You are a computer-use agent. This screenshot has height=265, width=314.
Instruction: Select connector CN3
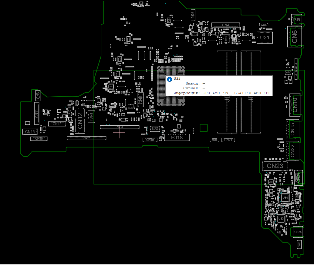tap(193, 15)
